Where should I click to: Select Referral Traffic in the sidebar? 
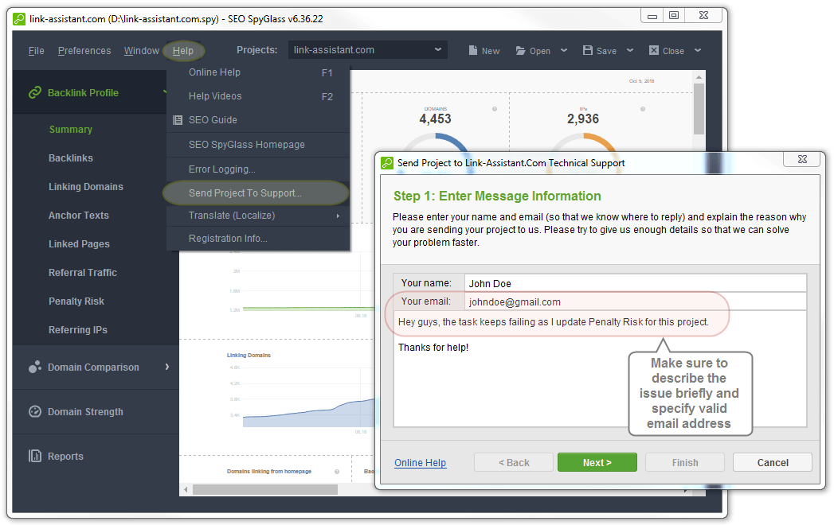pyautogui.click(x=82, y=273)
